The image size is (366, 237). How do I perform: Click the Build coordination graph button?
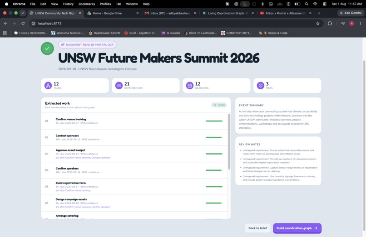pos(297,228)
